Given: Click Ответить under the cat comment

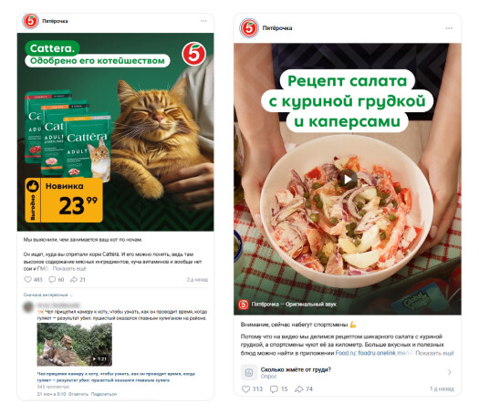Looking at the screenshot, I should pos(78,394).
